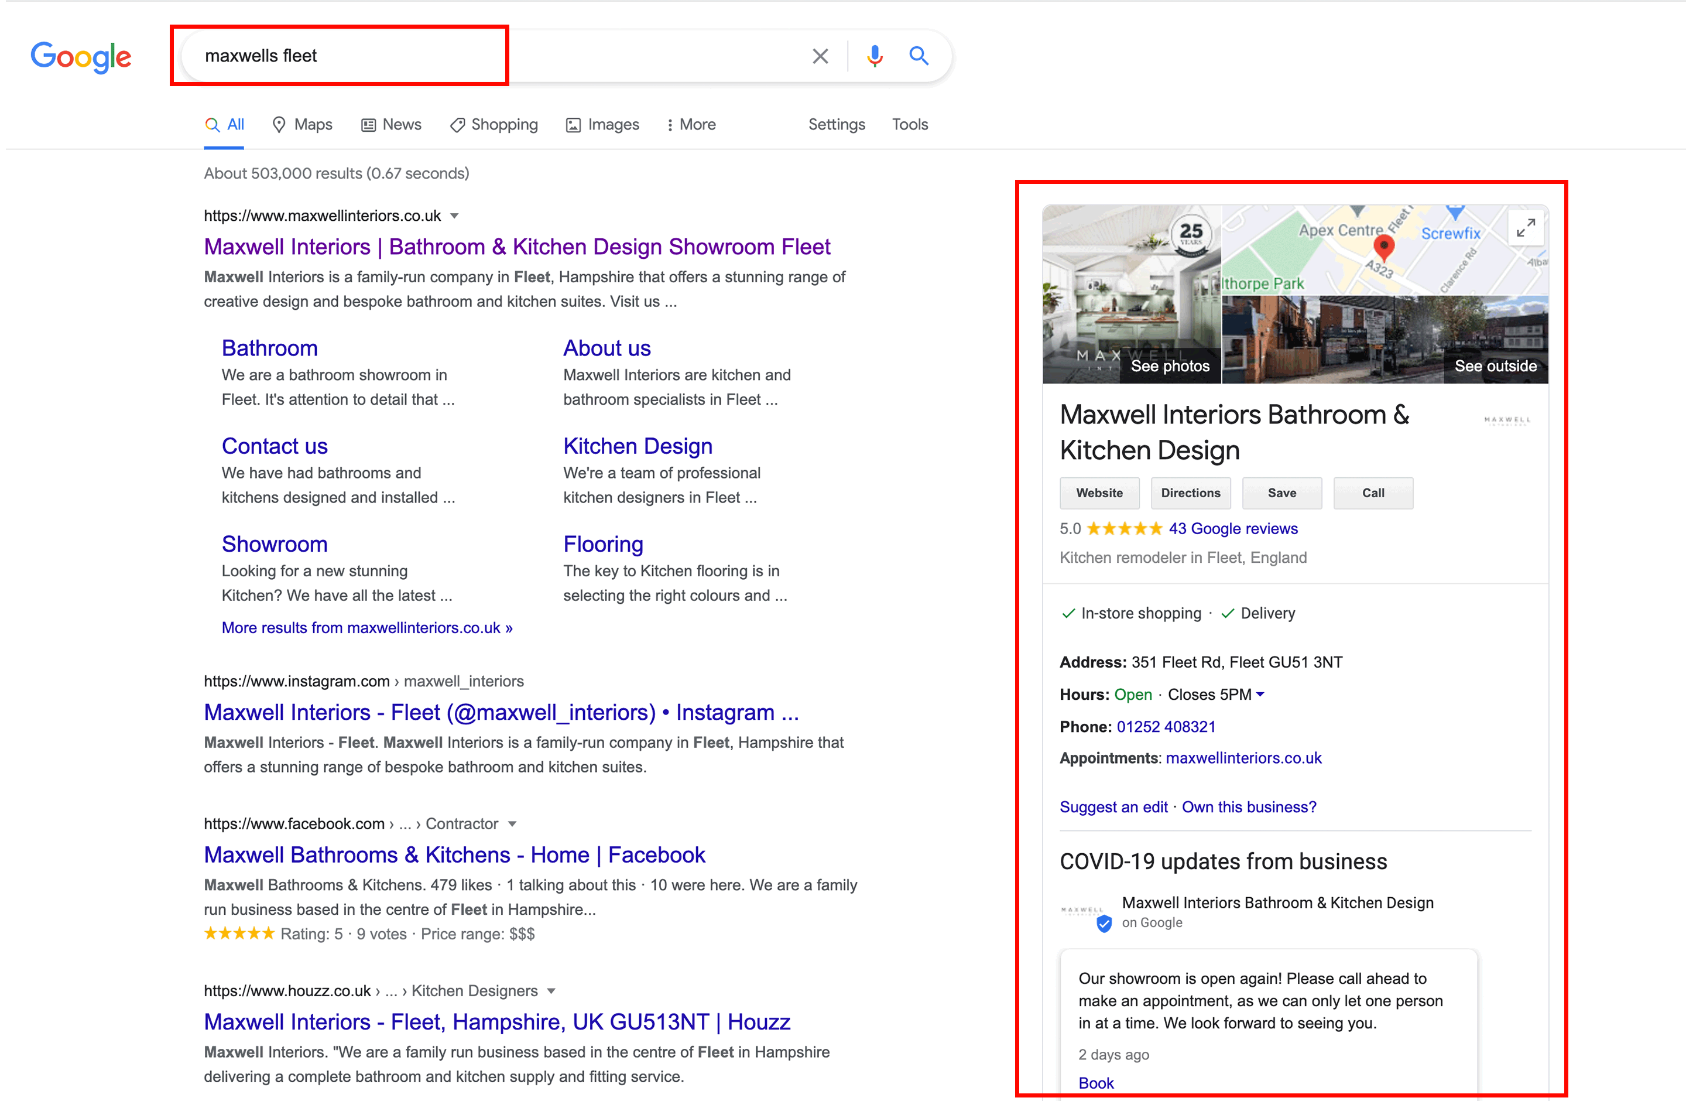Clear the search query using the X icon
This screenshot has width=1686, height=1101.
(x=820, y=55)
